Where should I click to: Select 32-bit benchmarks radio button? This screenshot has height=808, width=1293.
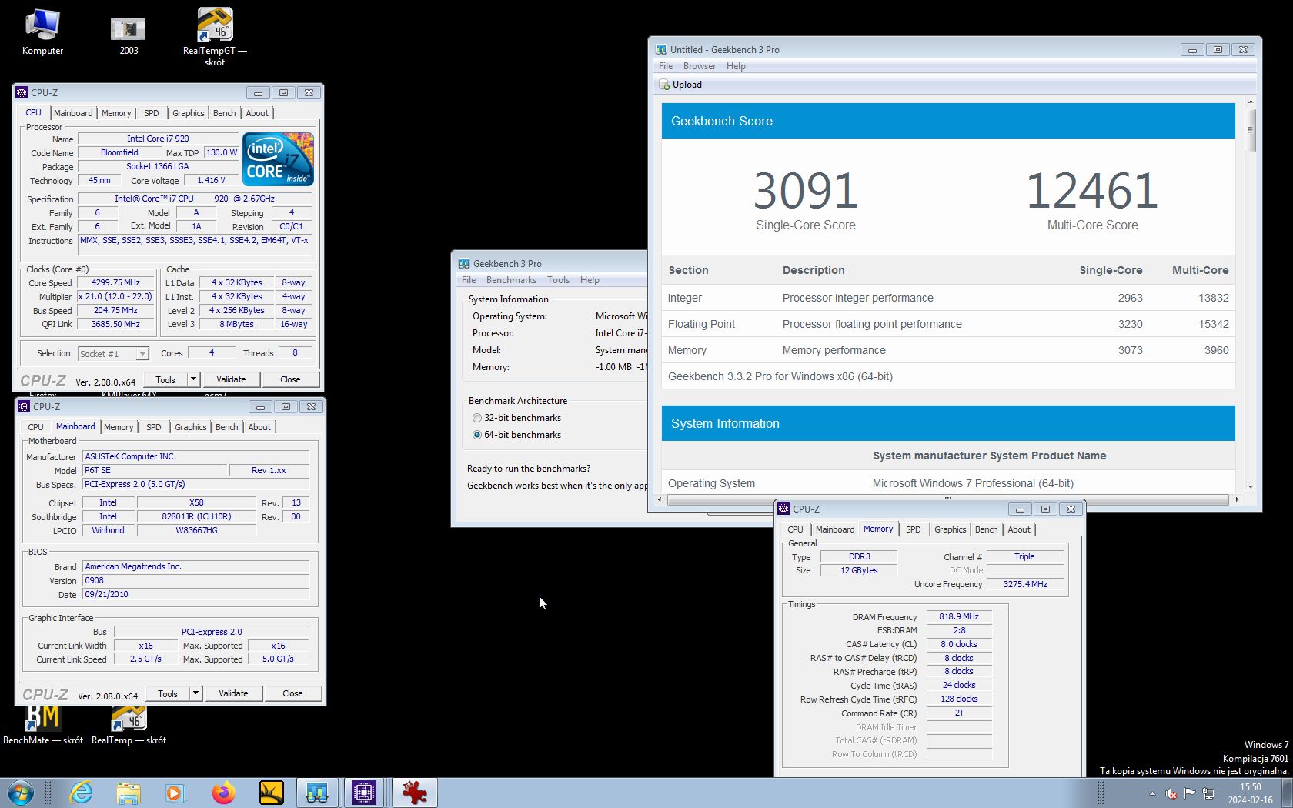point(477,418)
